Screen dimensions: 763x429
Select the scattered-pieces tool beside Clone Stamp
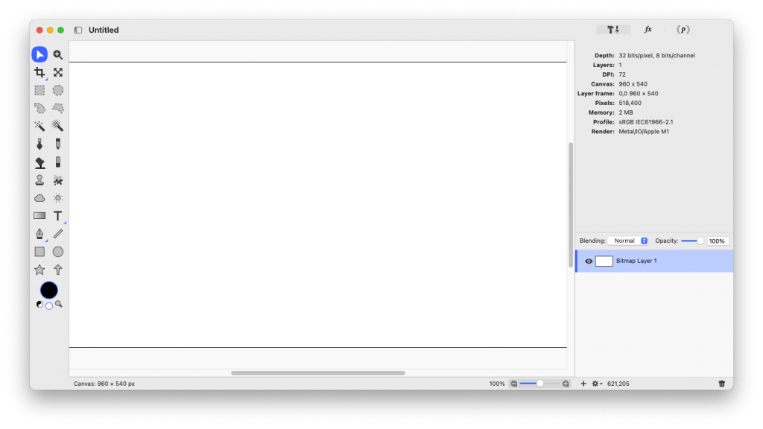click(58, 180)
